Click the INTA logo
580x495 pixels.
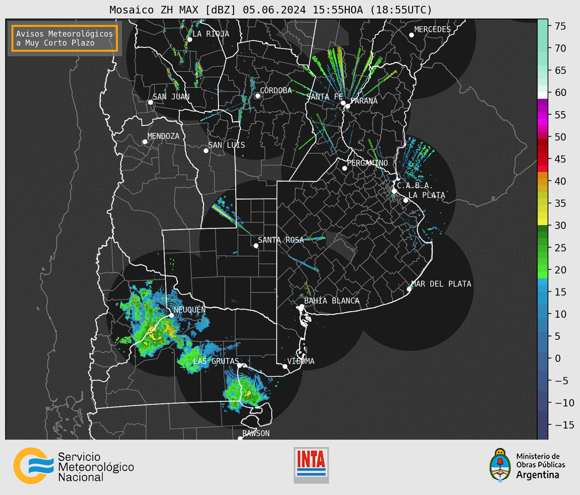[311, 465]
